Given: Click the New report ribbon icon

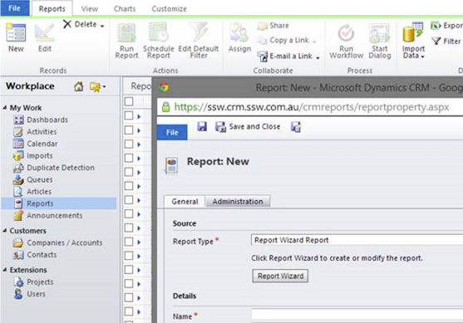Looking at the screenshot, I should [x=16, y=32].
